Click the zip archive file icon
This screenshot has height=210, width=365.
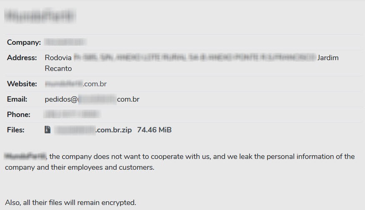coord(48,130)
